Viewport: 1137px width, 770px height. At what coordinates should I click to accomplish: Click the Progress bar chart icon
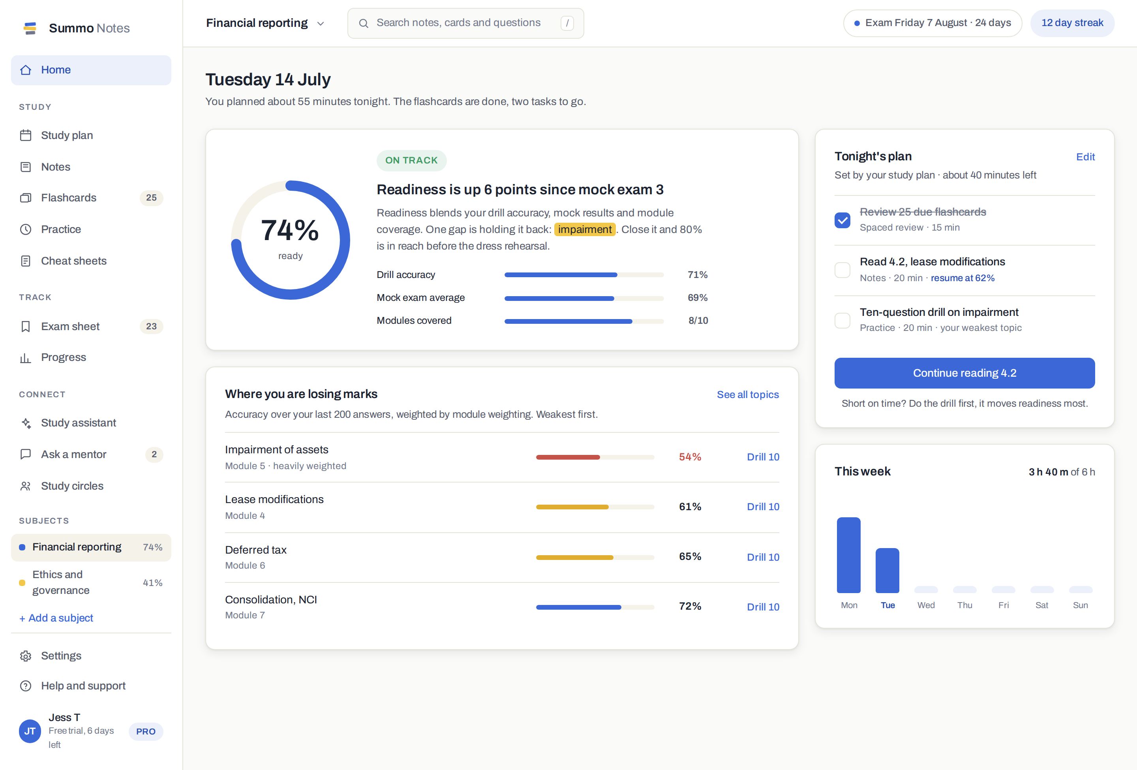tap(26, 358)
